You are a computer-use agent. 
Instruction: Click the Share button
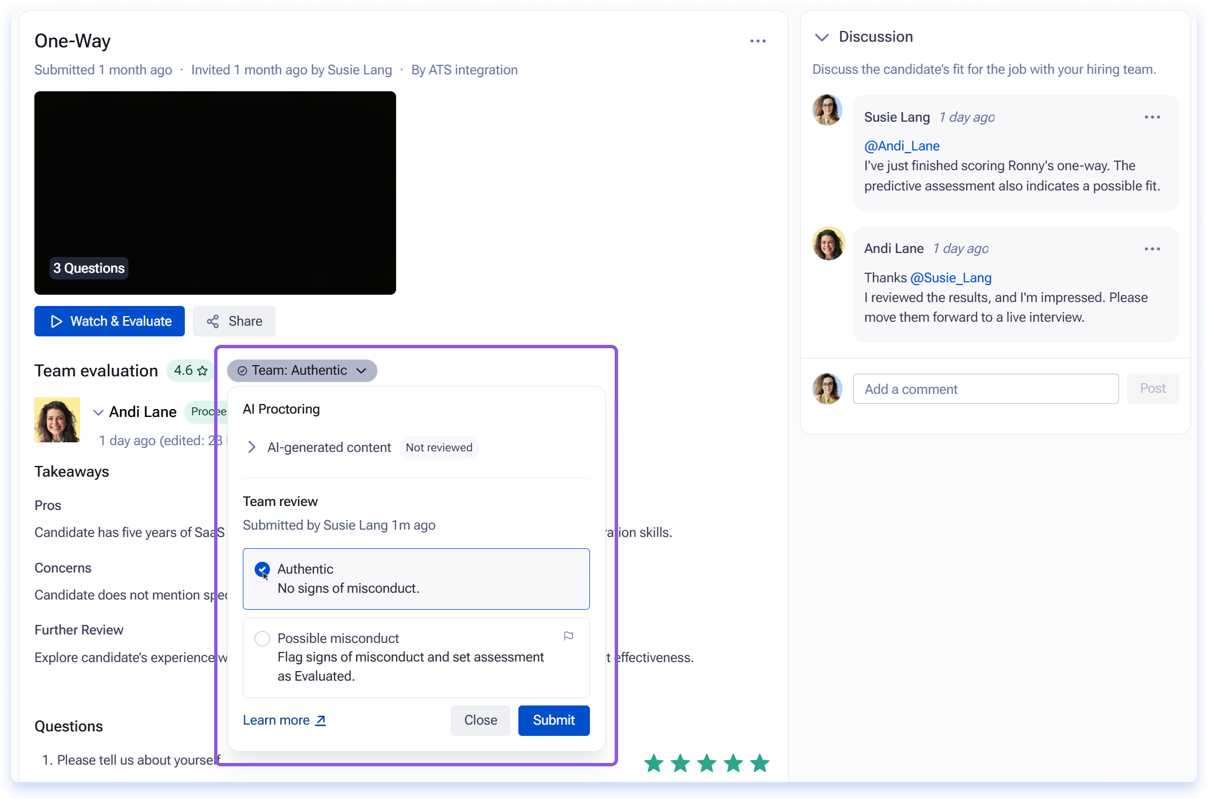[234, 321]
